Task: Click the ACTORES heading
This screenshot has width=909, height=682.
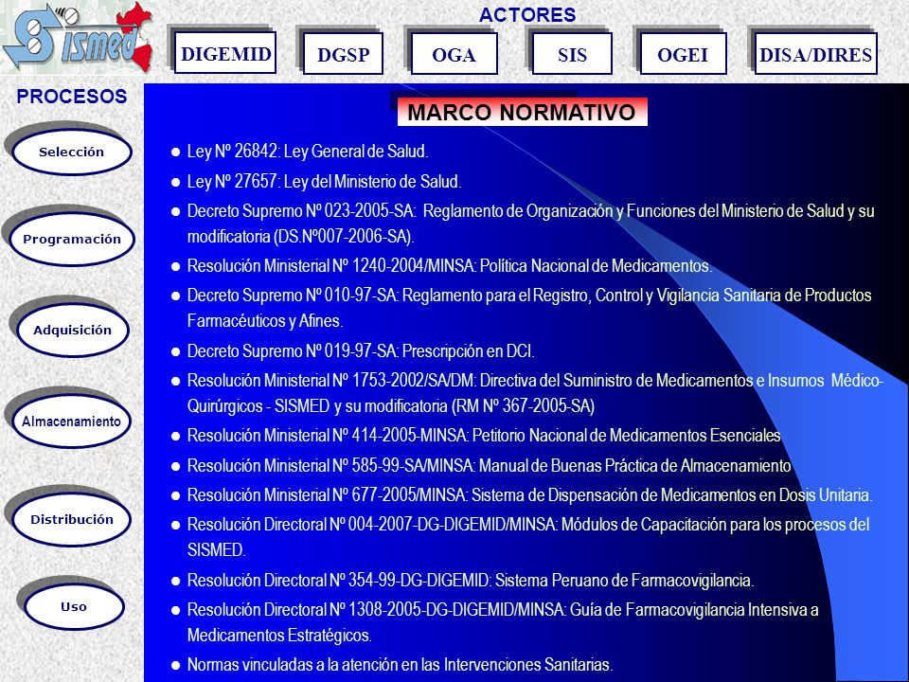Action: click(527, 15)
